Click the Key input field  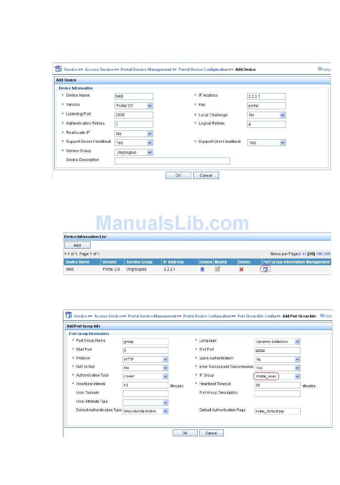click(x=267, y=106)
